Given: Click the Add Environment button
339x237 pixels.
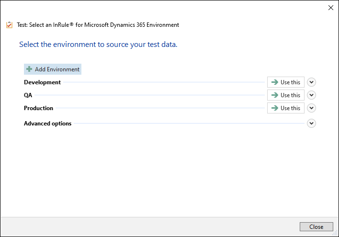Looking at the screenshot, I should (x=53, y=69).
